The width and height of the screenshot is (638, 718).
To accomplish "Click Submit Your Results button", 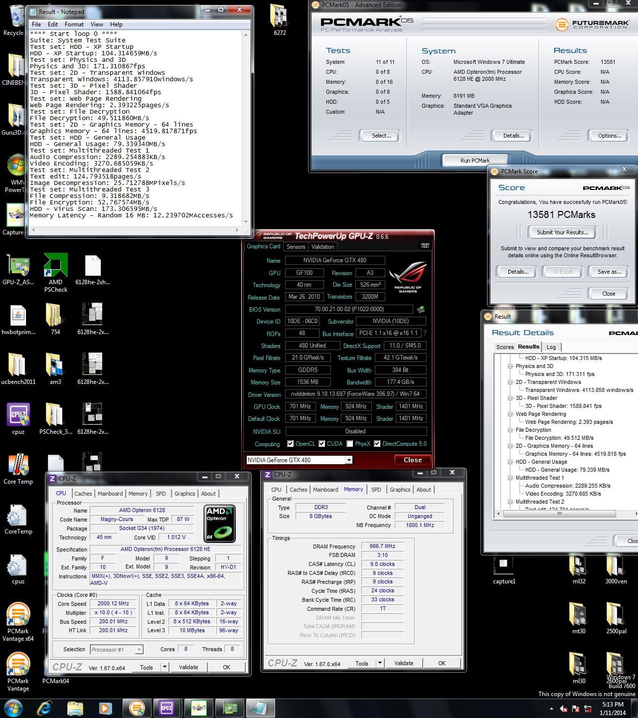I will tap(562, 232).
